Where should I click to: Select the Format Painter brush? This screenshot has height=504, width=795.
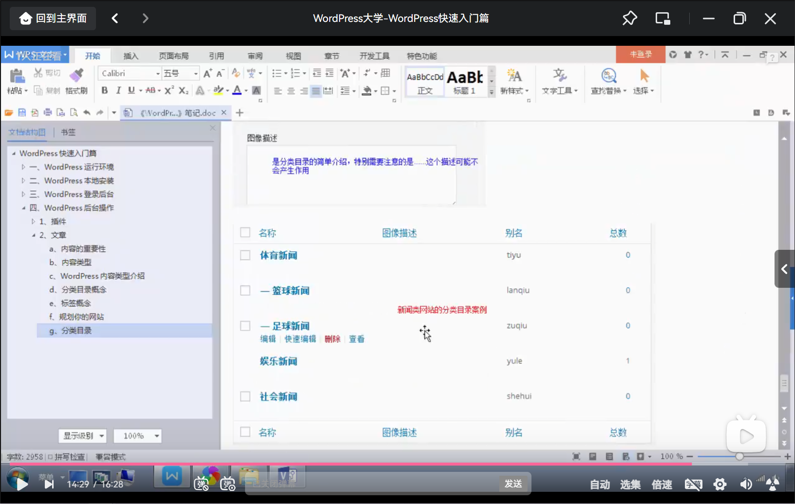[76, 75]
